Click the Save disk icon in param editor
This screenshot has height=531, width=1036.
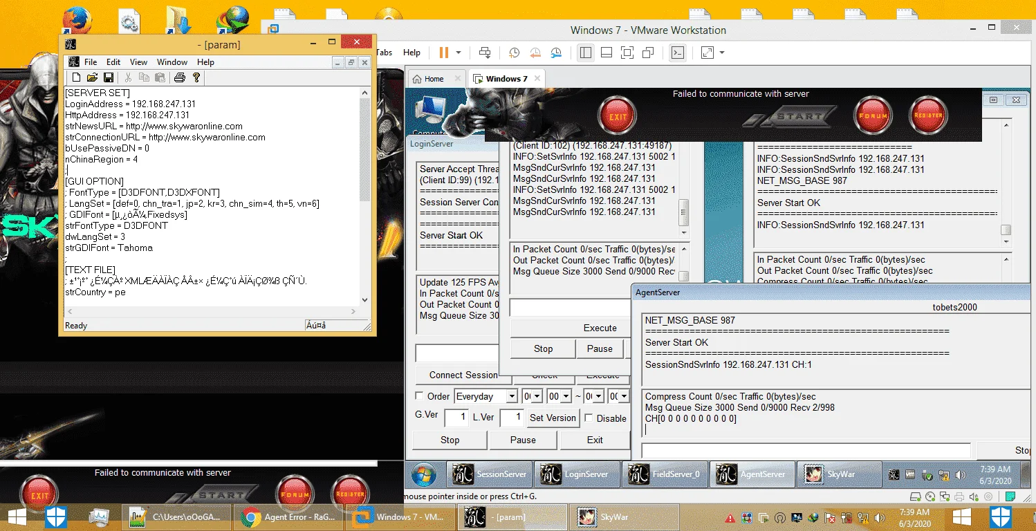109,77
